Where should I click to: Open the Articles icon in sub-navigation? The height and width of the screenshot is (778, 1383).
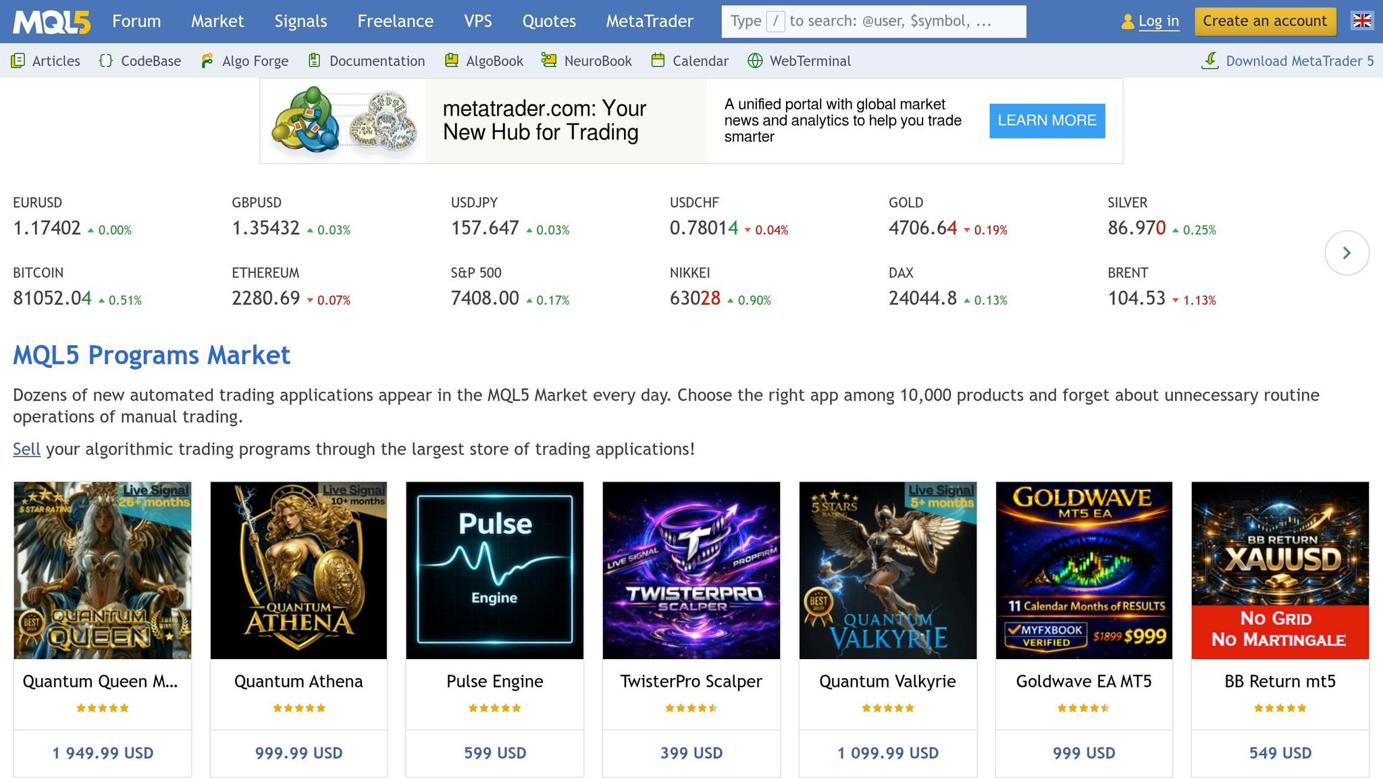pos(18,61)
